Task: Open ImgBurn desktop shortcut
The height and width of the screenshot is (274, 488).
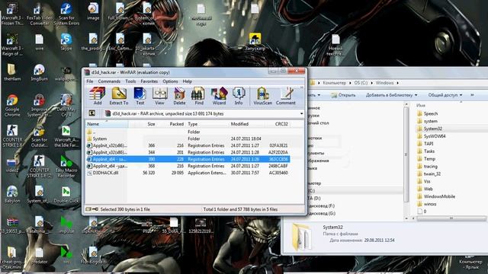Action: (x=39, y=73)
